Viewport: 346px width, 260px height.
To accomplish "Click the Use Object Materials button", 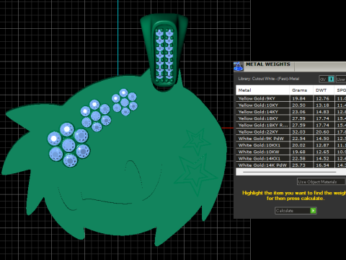I will [x=321, y=182].
